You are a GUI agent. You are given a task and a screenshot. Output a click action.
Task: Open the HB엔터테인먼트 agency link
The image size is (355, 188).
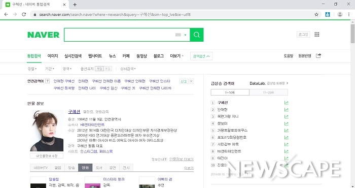tap(92, 124)
